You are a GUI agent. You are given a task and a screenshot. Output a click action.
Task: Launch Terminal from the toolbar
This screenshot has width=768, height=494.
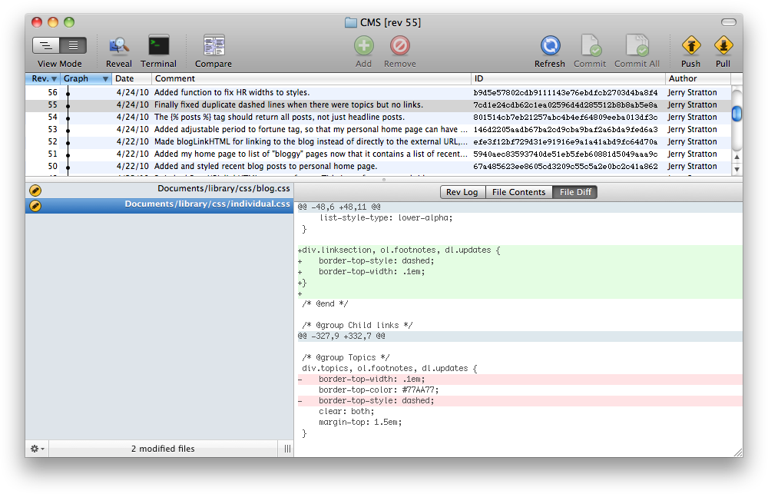coord(159,46)
